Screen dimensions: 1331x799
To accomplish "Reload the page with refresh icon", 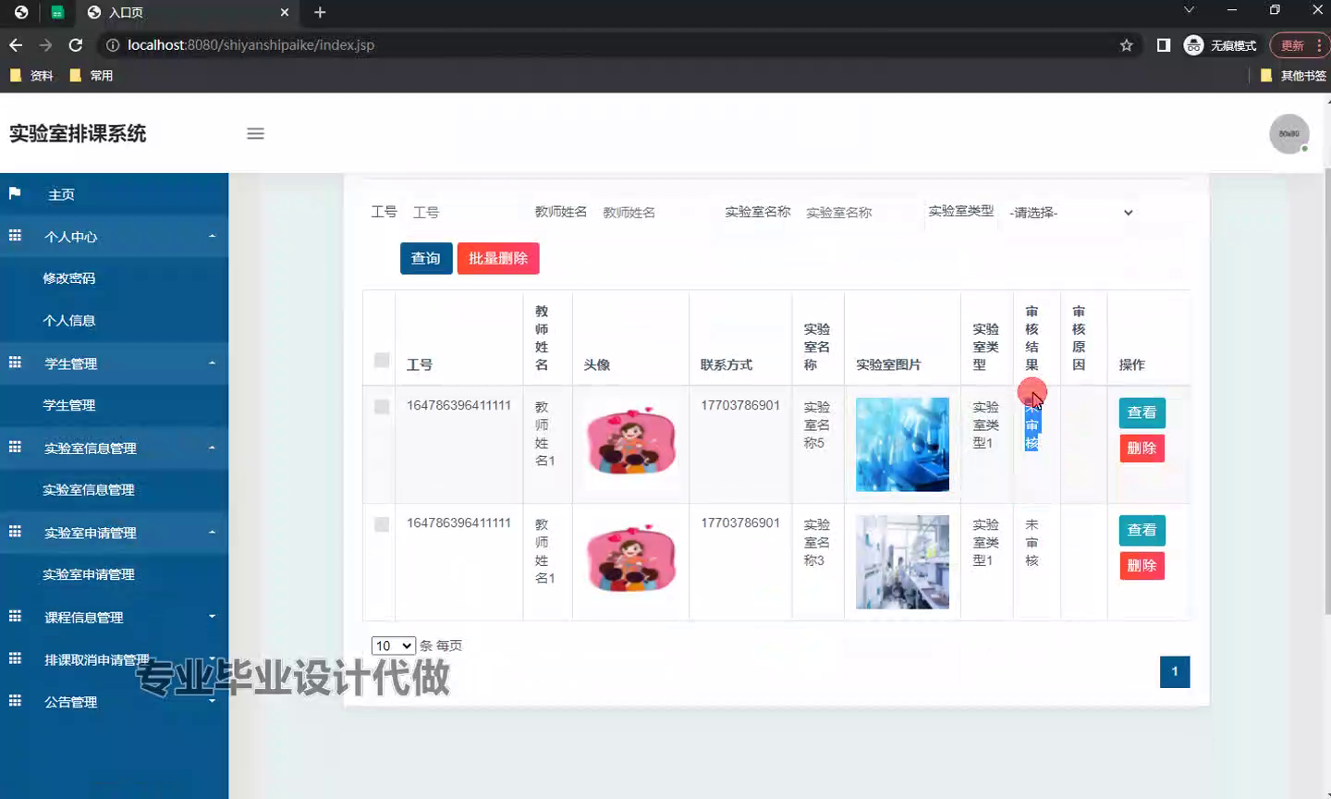I will pos(76,44).
